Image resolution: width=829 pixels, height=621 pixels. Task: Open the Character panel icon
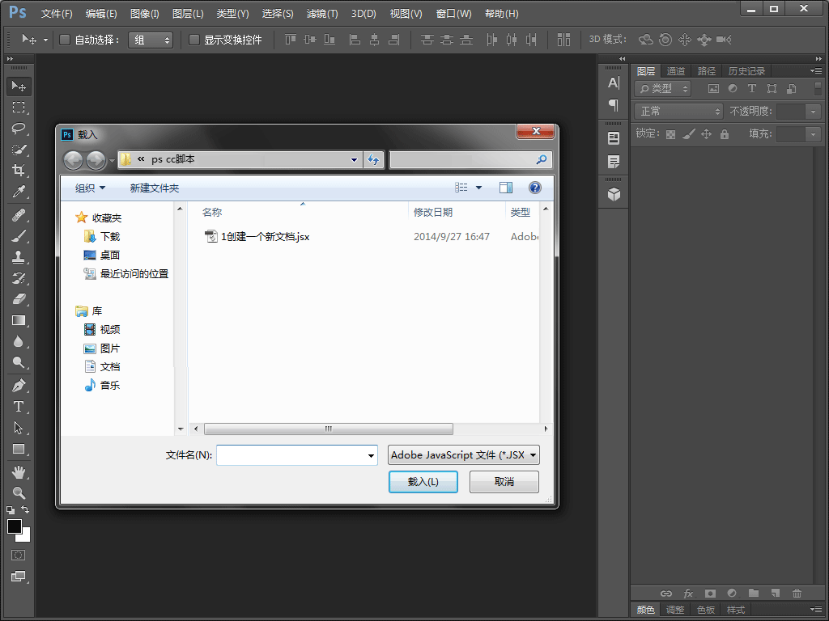point(614,83)
